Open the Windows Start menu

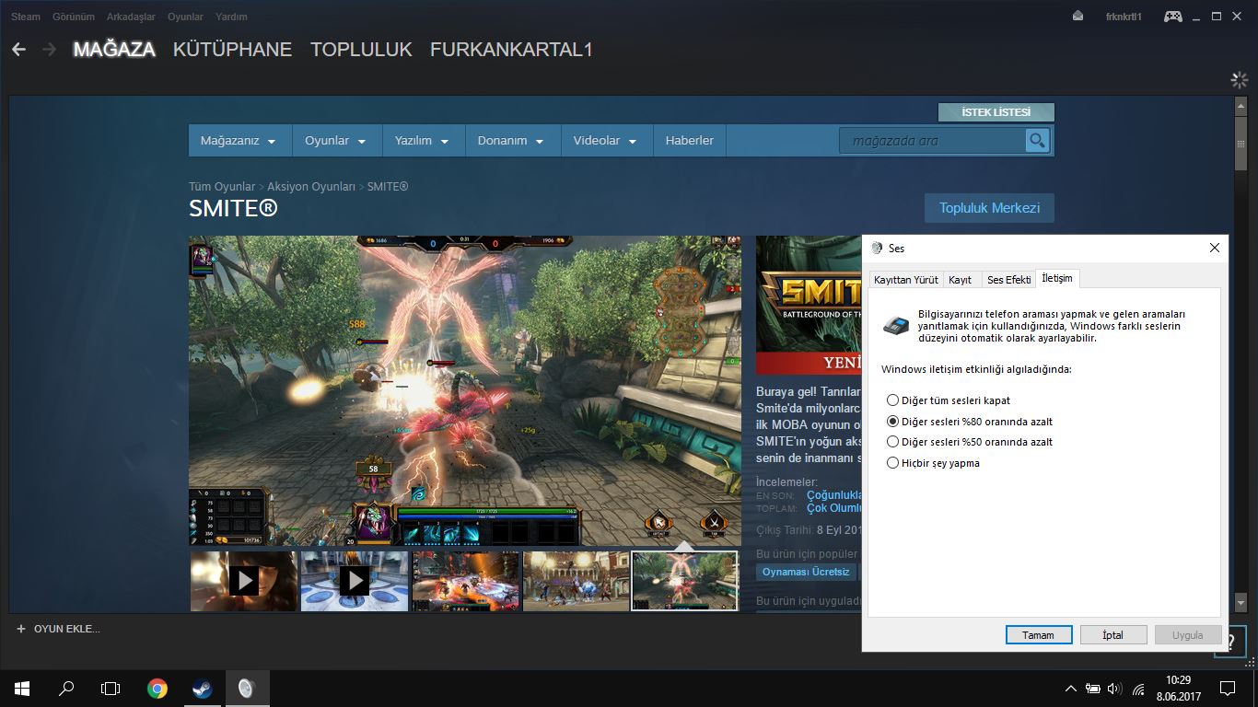point(22,688)
